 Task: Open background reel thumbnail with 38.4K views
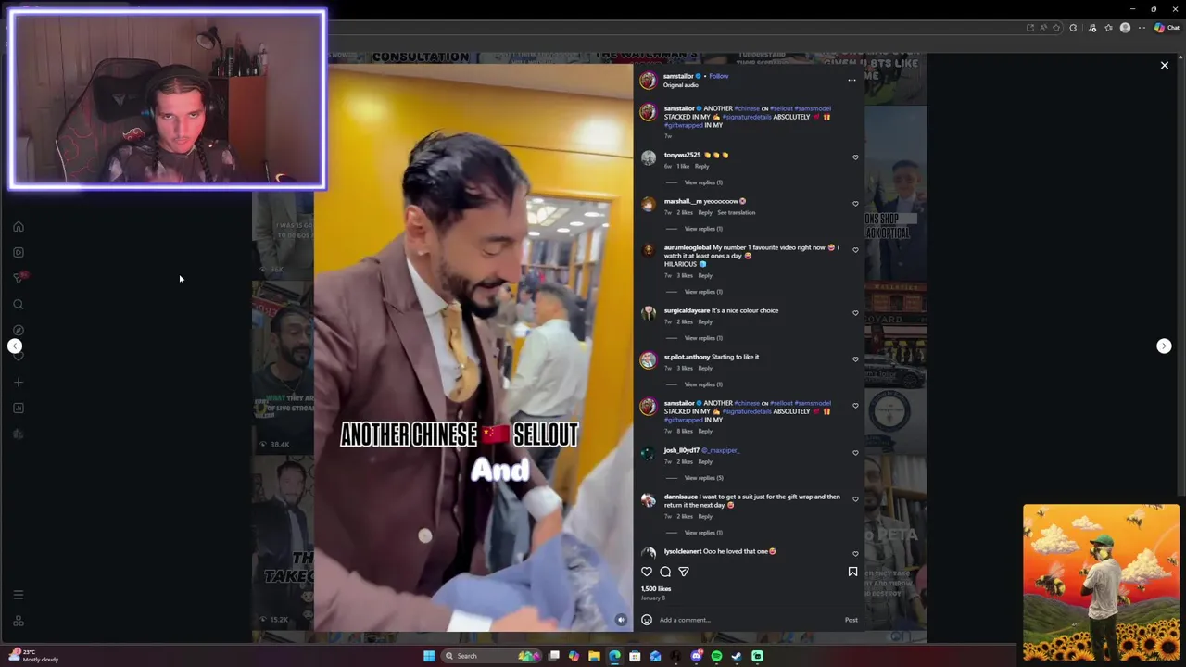click(x=283, y=366)
